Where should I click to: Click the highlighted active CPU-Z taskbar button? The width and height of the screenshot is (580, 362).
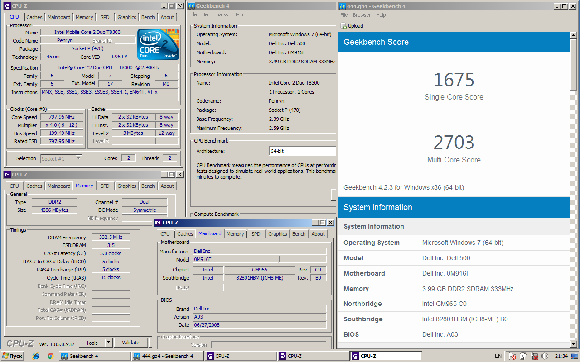point(386,356)
